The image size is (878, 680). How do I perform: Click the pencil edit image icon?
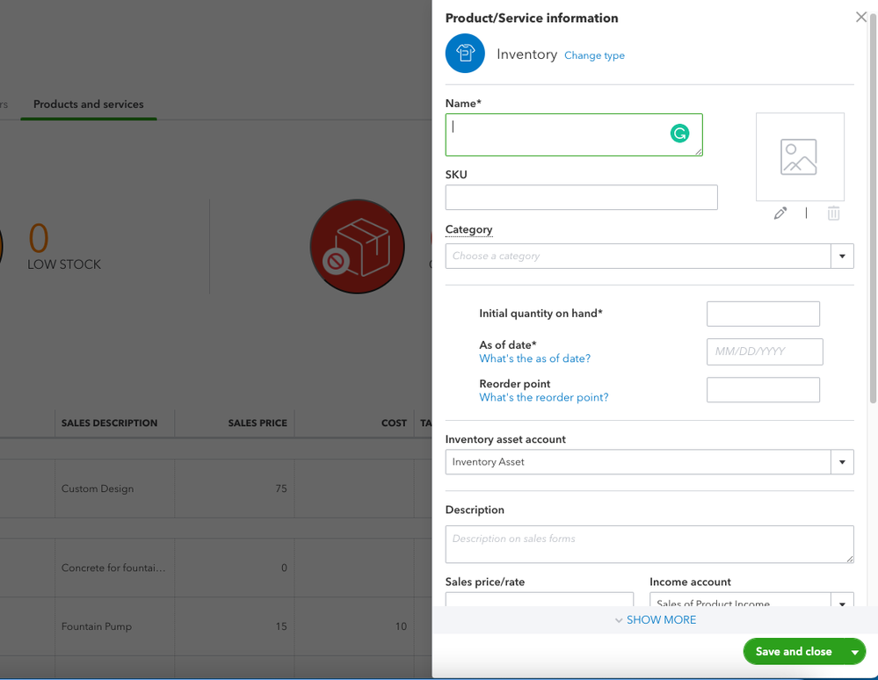point(780,213)
